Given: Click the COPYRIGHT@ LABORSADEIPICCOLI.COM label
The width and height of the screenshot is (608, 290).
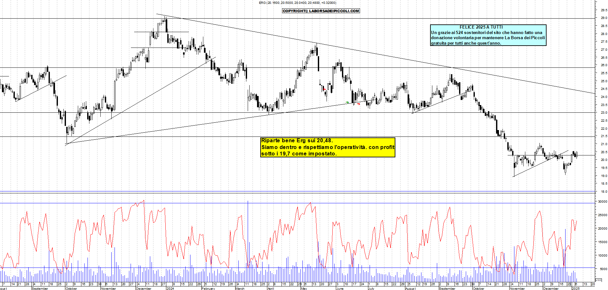Looking at the screenshot, I should tap(321, 11).
